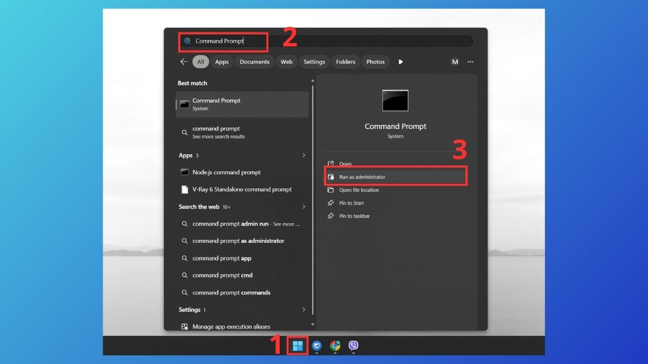648x364 pixels.
Task: Click the results list scroll-down arrow
Action: click(312, 325)
